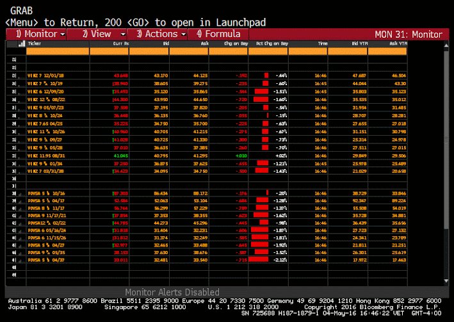Select ticker PDVSA 6 11/15/26

(47, 238)
